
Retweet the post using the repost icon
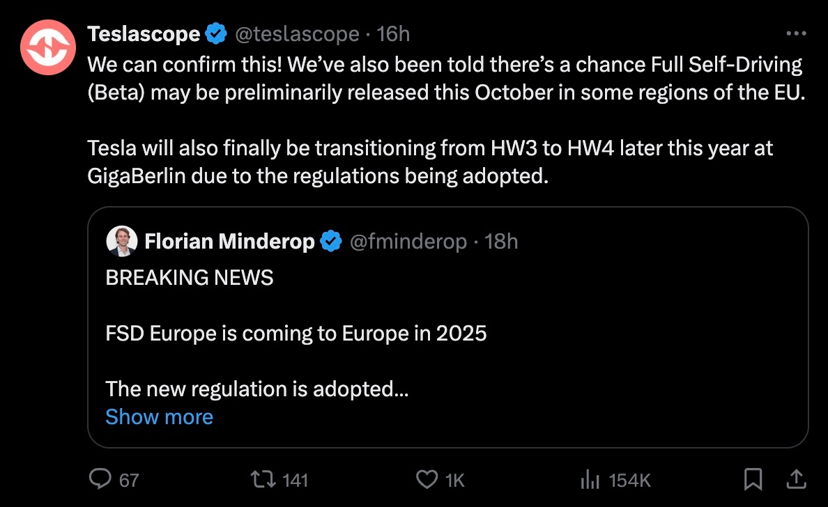[x=263, y=479]
